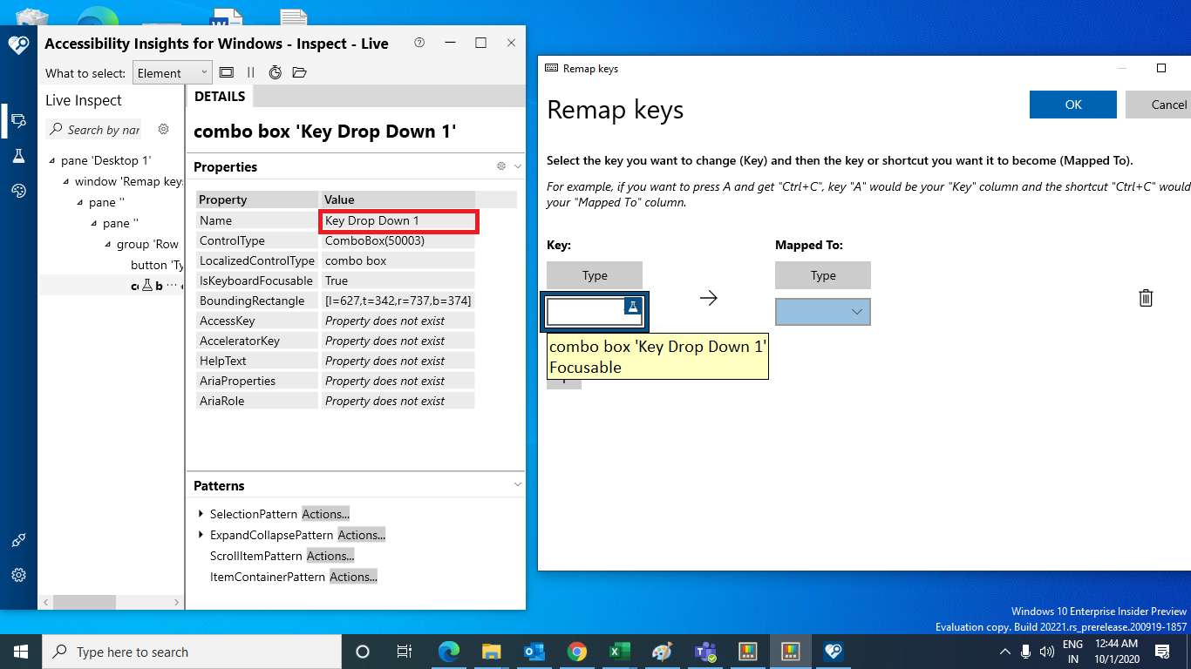The height and width of the screenshot is (669, 1191).
Task: Open the Mapped To key dropdown
Action: click(822, 311)
